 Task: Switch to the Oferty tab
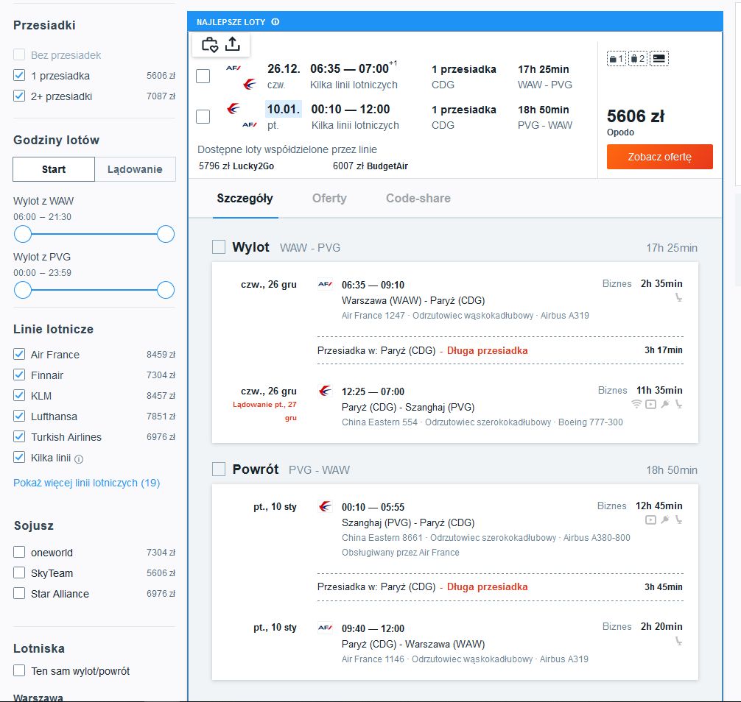pos(329,198)
